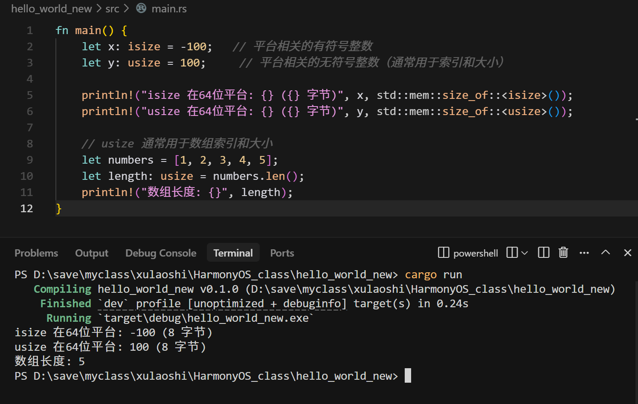Click 'target\debug\hello_world_new.exe' path in terminal
The height and width of the screenshot is (404, 638).
click(205, 318)
